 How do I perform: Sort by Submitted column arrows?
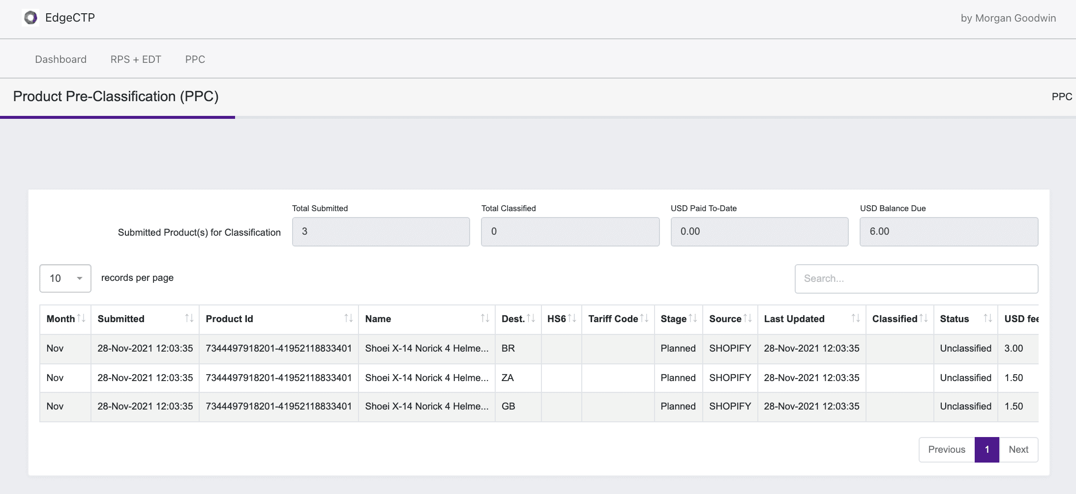click(x=189, y=318)
